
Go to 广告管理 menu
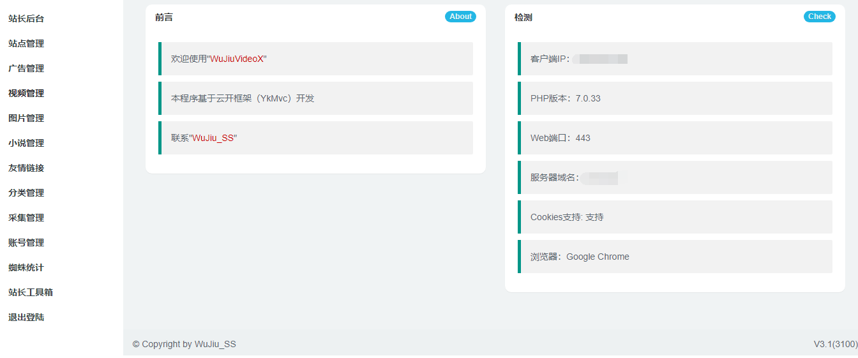pyautogui.click(x=26, y=68)
